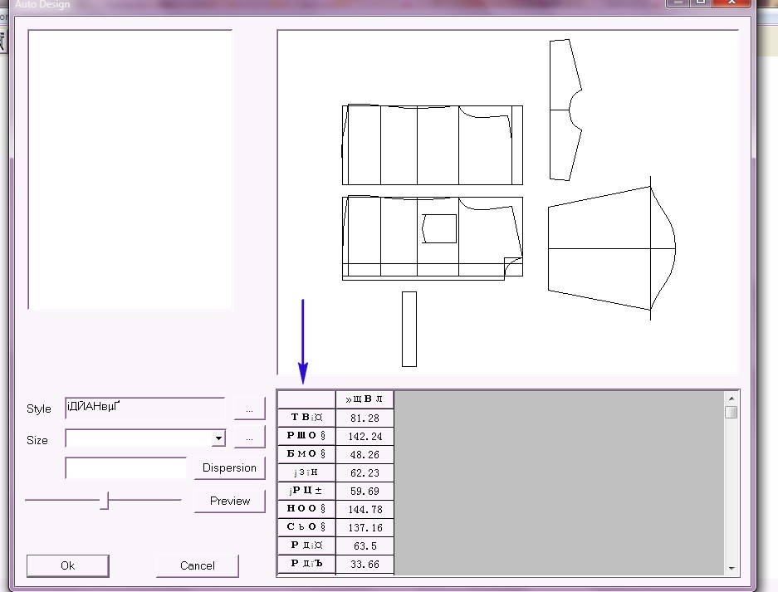Click the row header left of 63.5
Image resolution: width=778 pixels, height=592 pixels.
coord(306,546)
